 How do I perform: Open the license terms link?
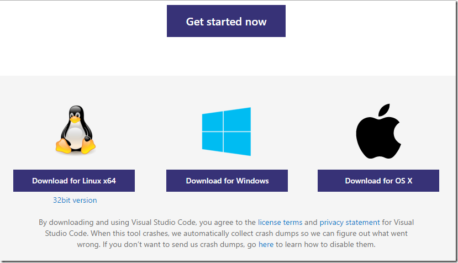[x=280, y=222]
